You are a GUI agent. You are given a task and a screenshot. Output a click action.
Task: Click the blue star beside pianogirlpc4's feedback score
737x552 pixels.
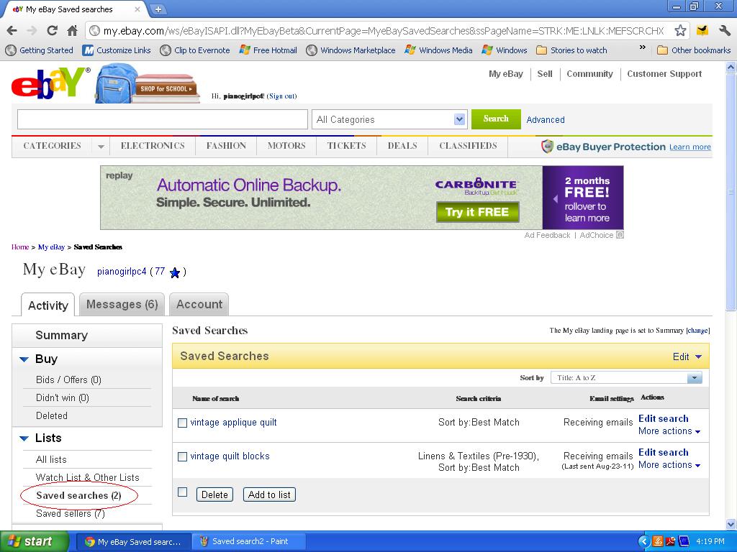pos(175,273)
